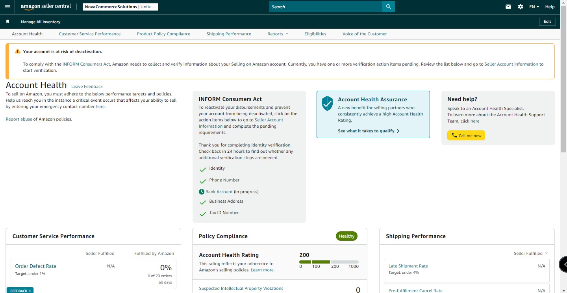The image size is (567, 293).
Task: Click the bookmark icon in the favorites bar
Action: click(7, 22)
